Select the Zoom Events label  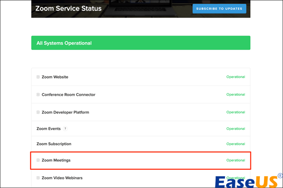(49, 129)
